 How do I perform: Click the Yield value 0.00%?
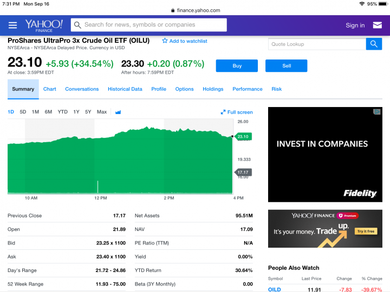(245, 257)
